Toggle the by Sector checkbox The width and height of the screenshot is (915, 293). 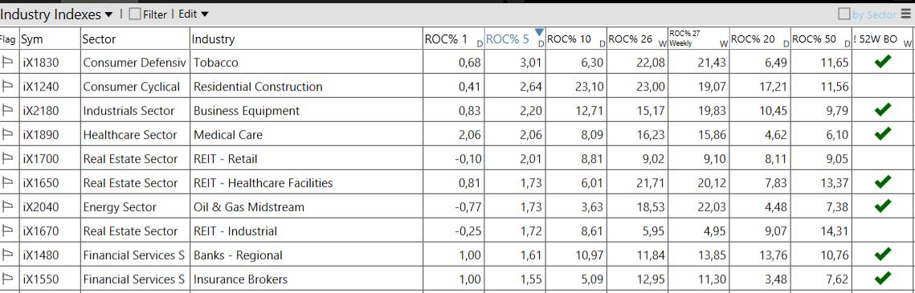point(844,14)
